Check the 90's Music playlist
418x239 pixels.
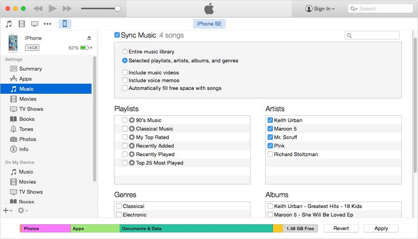[x=125, y=120]
